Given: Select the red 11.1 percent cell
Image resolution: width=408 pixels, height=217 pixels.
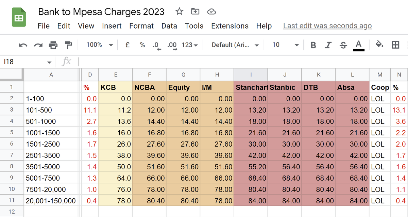Looking at the screenshot, I should (90, 110).
